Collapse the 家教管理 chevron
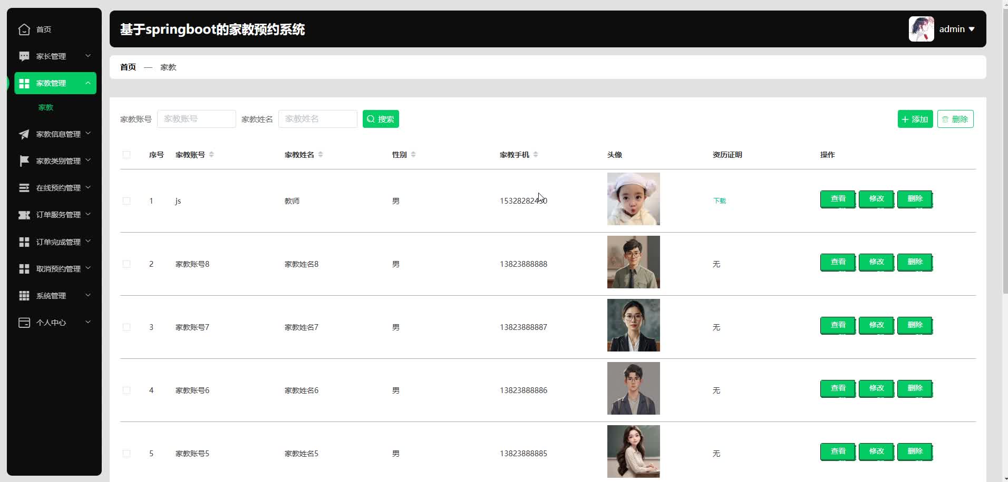The height and width of the screenshot is (482, 1008). point(88,83)
